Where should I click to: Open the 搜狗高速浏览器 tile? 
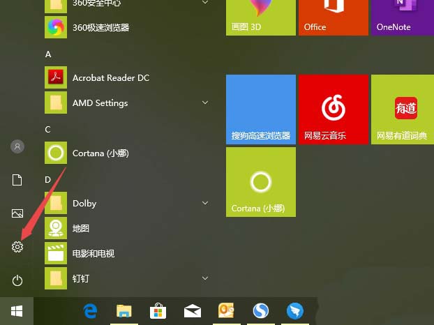click(x=261, y=109)
